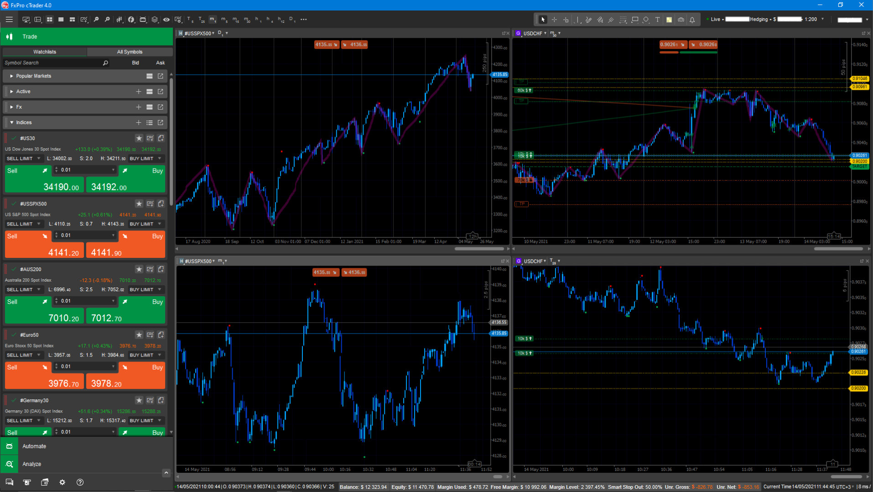The width and height of the screenshot is (873, 492).
Task: Click #USSPX500 D1 chart horizontal scrollbar
Action: 479,249
